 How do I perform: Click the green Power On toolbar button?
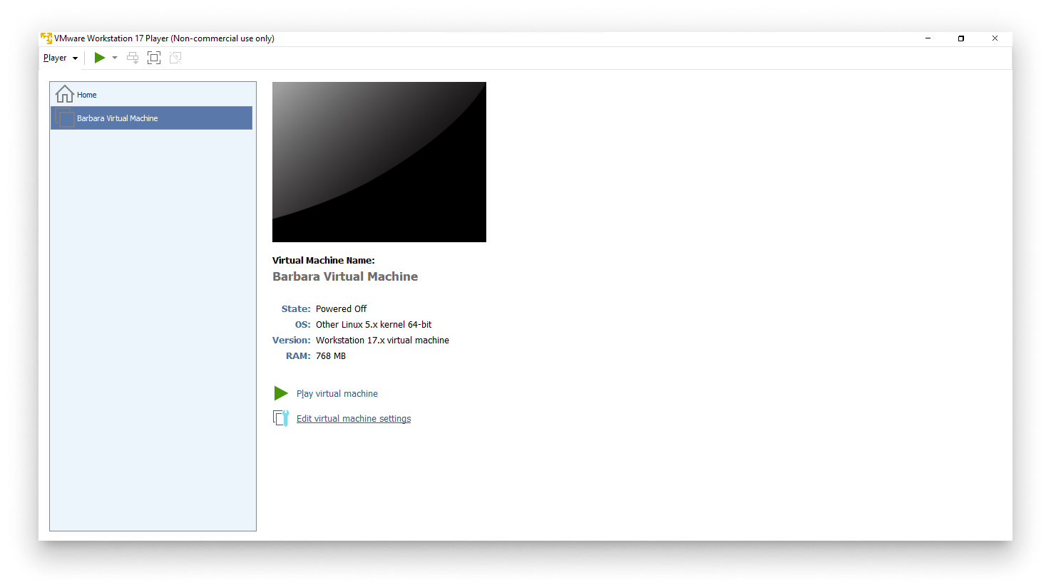(x=100, y=58)
